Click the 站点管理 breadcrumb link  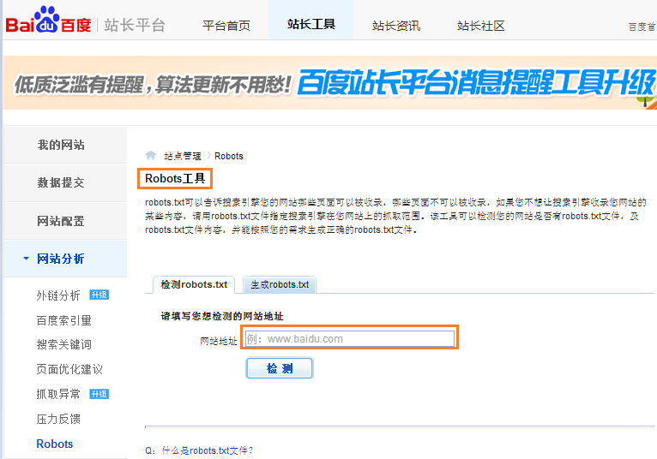(183, 156)
